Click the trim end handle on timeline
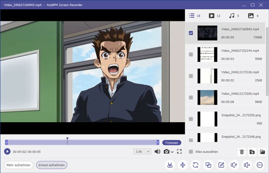 pyautogui.click(x=158, y=142)
